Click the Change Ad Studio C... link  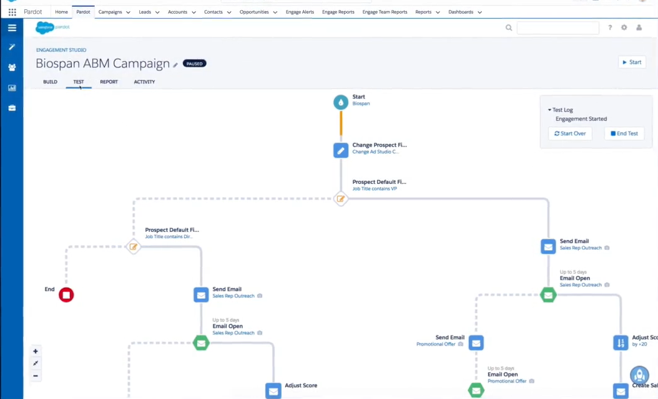coord(376,151)
